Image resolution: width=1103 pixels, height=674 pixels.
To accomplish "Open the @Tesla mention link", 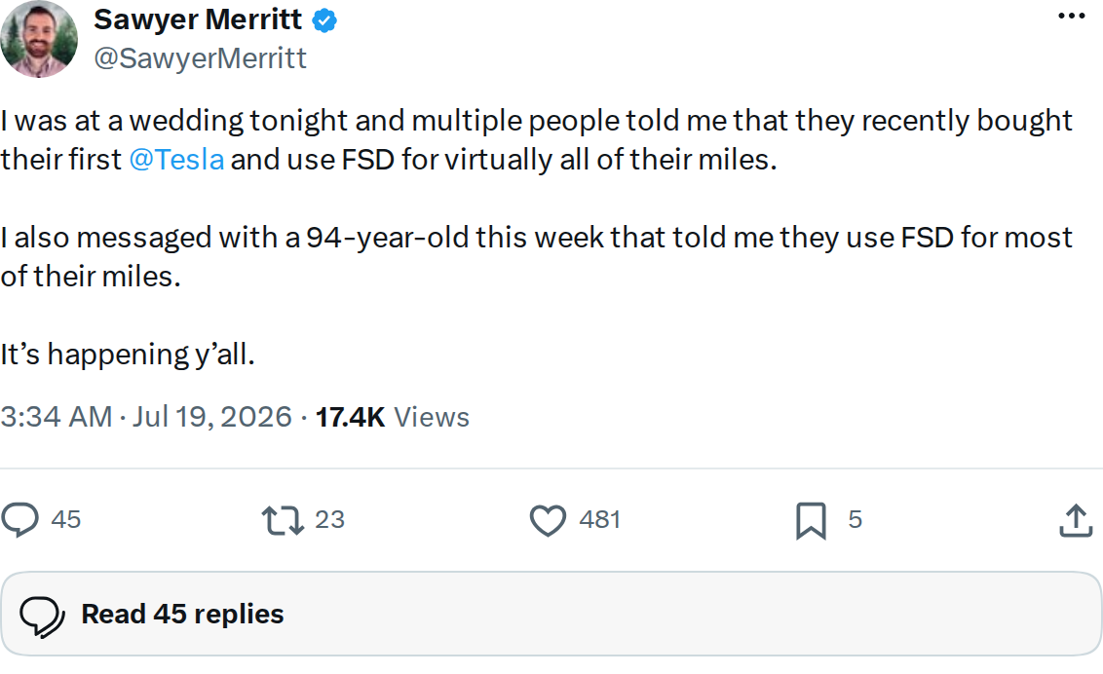I will click(x=176, y=160).
